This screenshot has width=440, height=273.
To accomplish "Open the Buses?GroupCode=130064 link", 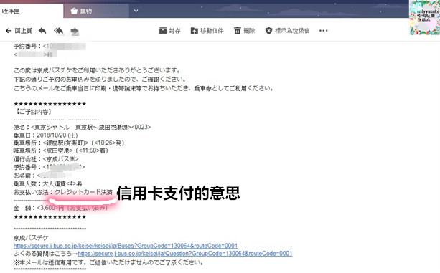I will [126, 246].
